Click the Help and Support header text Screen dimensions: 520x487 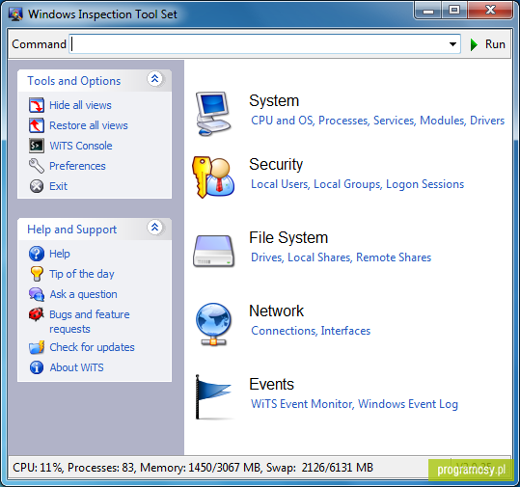pos(72,230)
